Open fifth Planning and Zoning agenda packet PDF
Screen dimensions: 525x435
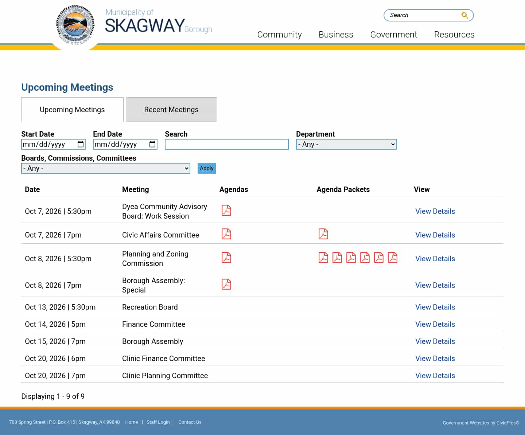(379, 258)
